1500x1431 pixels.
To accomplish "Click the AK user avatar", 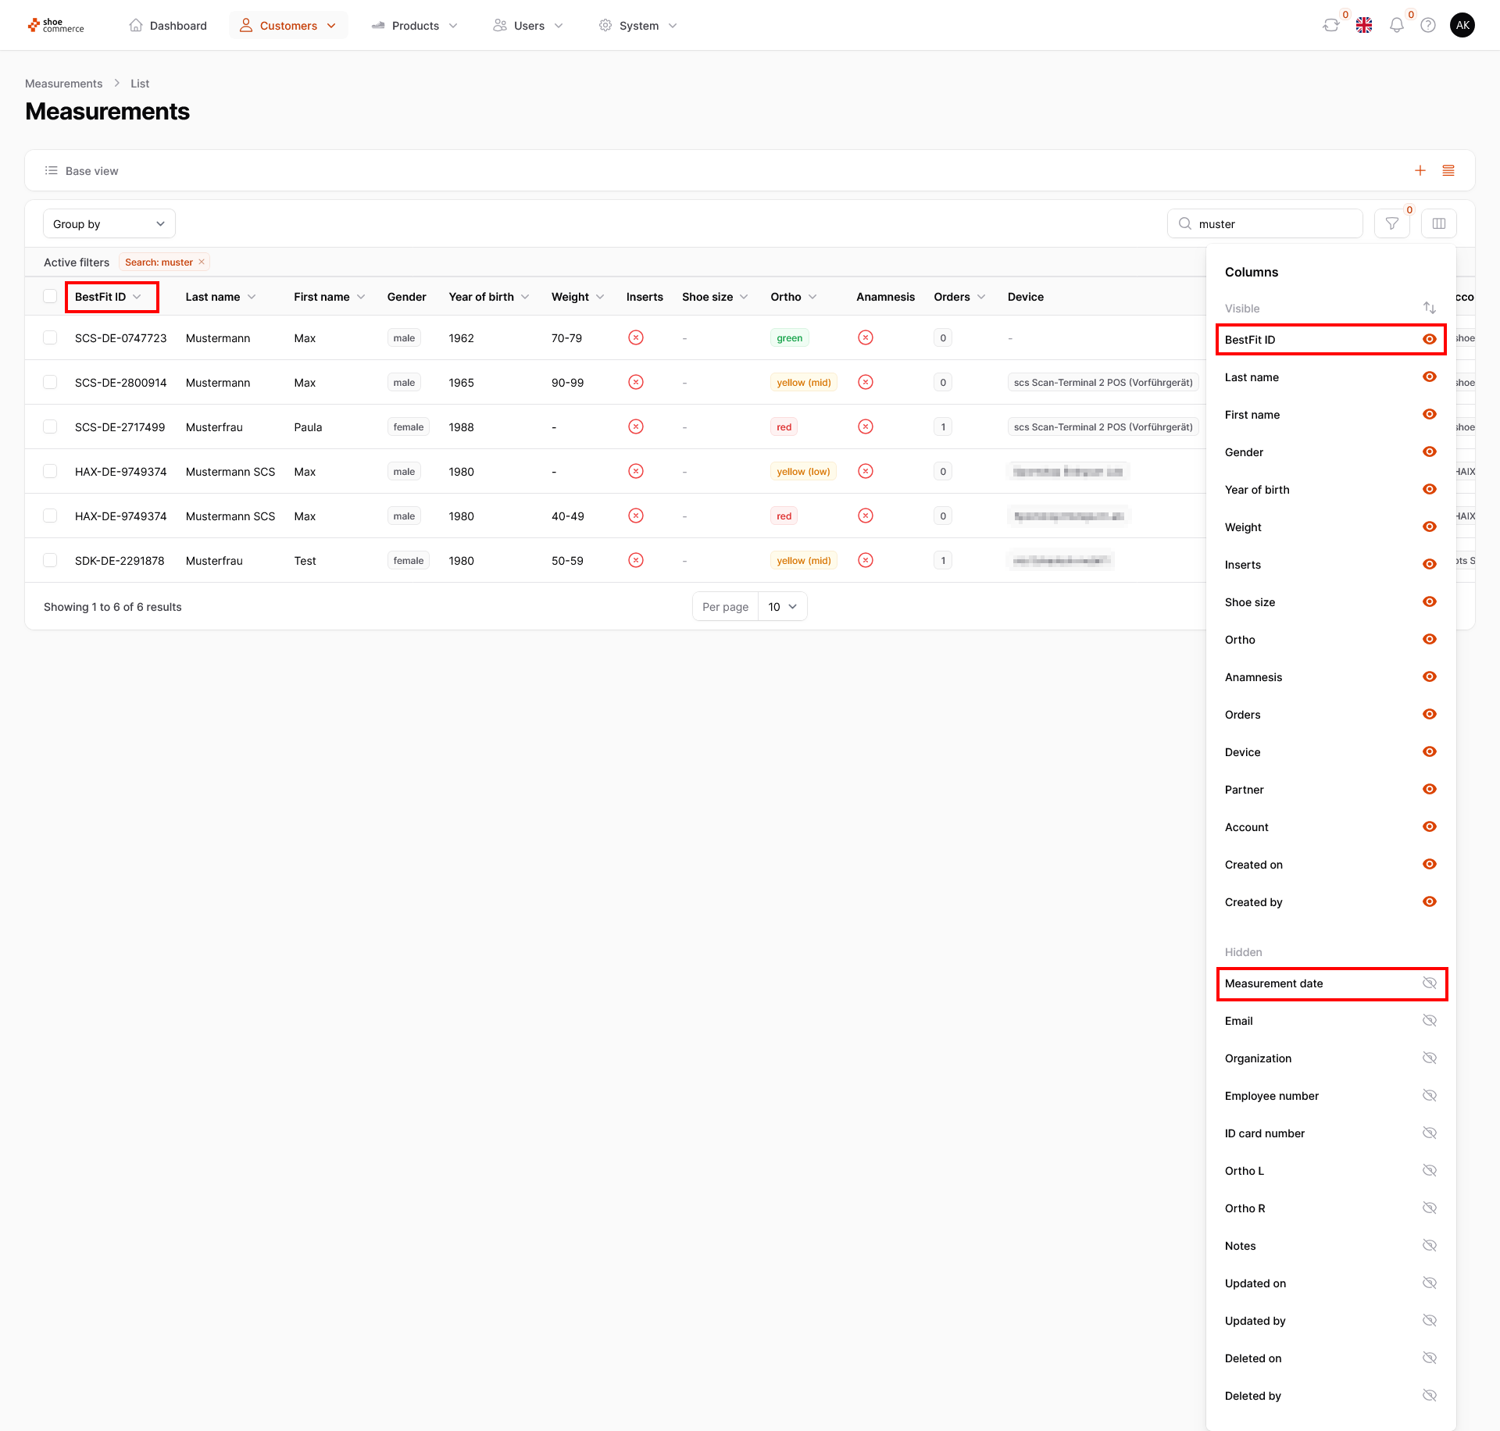I will click(x=1462, y=26).
